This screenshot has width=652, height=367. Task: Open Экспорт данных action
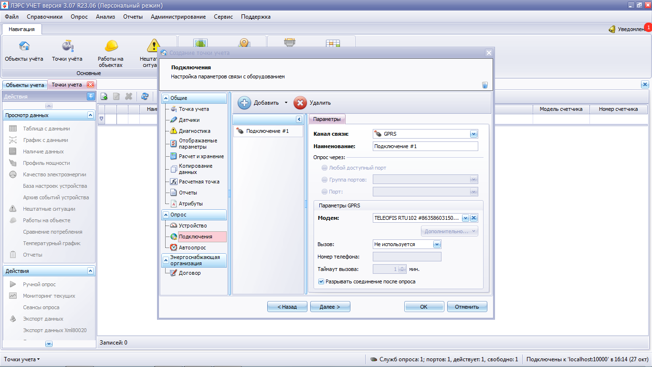click(43, 319)
